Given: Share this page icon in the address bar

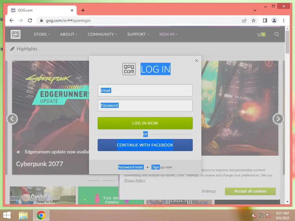Looking at the screenshot, I should point(244,20).
